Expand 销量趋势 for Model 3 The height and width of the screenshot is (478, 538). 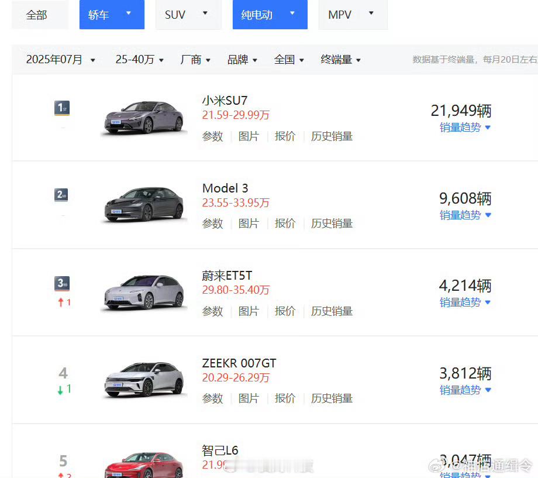coord(465,215)
